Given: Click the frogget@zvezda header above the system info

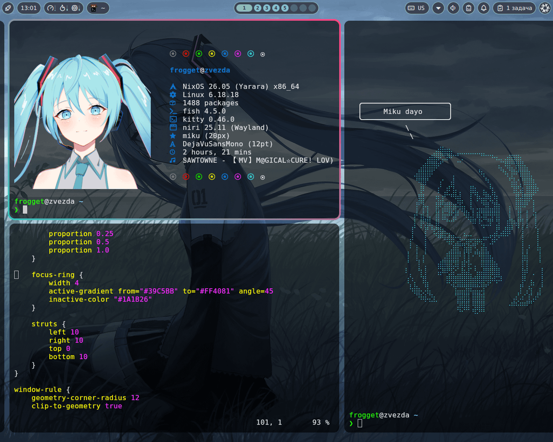Looking at the screenshot, I should point(200,70).
